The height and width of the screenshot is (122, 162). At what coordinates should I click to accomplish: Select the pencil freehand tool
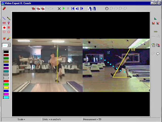click(9, 18)
